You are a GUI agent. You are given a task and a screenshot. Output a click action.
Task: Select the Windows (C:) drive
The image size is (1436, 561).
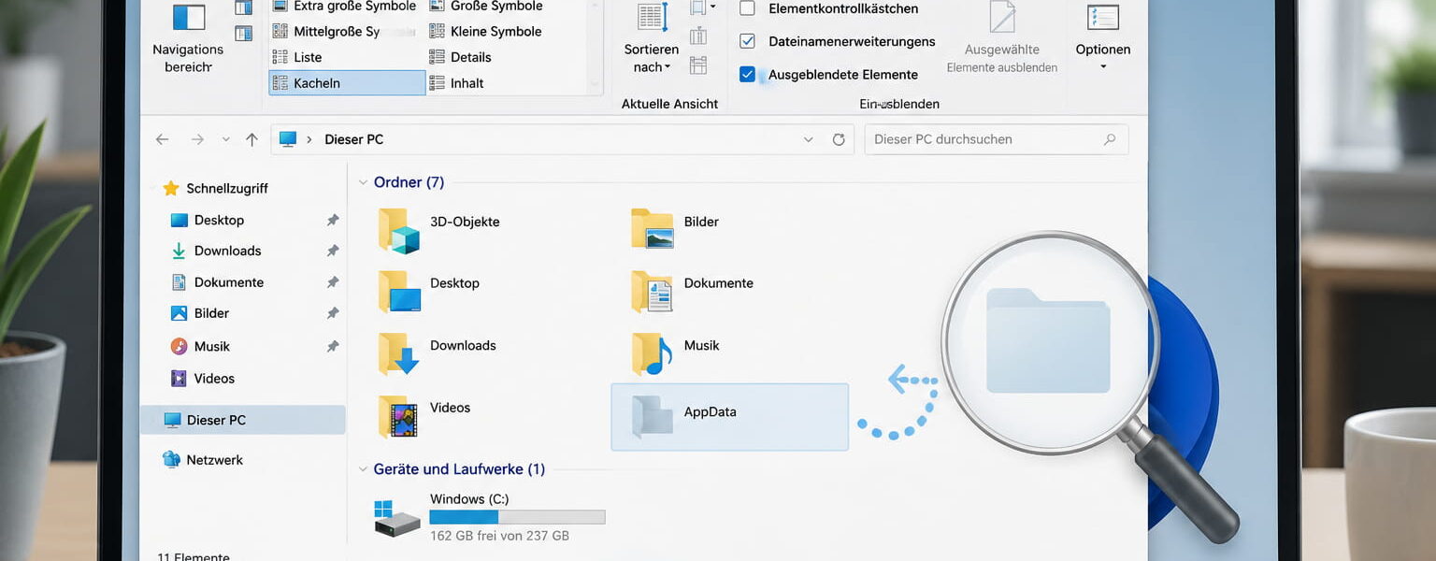click(x=491, y=517)
